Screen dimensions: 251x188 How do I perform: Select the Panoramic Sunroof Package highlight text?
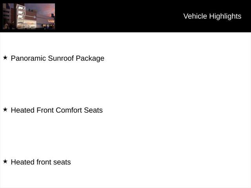[58, 58]
